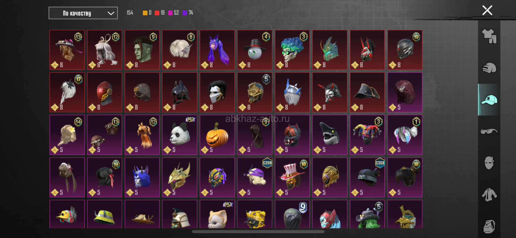Select the jacket category icon
The width and height of the screenshot is (516, 238).
(x=489, y=195)
